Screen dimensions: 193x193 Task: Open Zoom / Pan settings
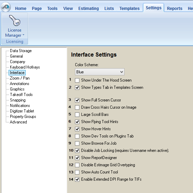(20, 78)
